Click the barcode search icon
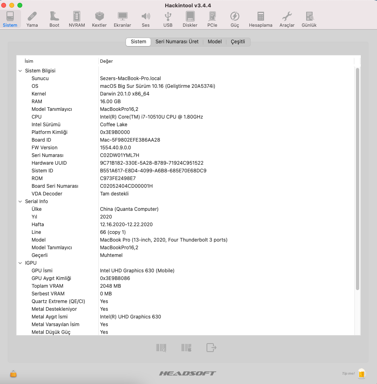377x384 pixels. [161, 348]
